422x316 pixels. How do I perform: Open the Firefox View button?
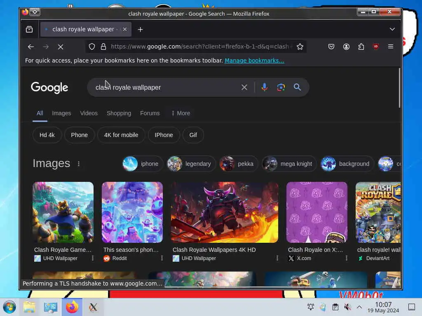[x=29, y=29]
